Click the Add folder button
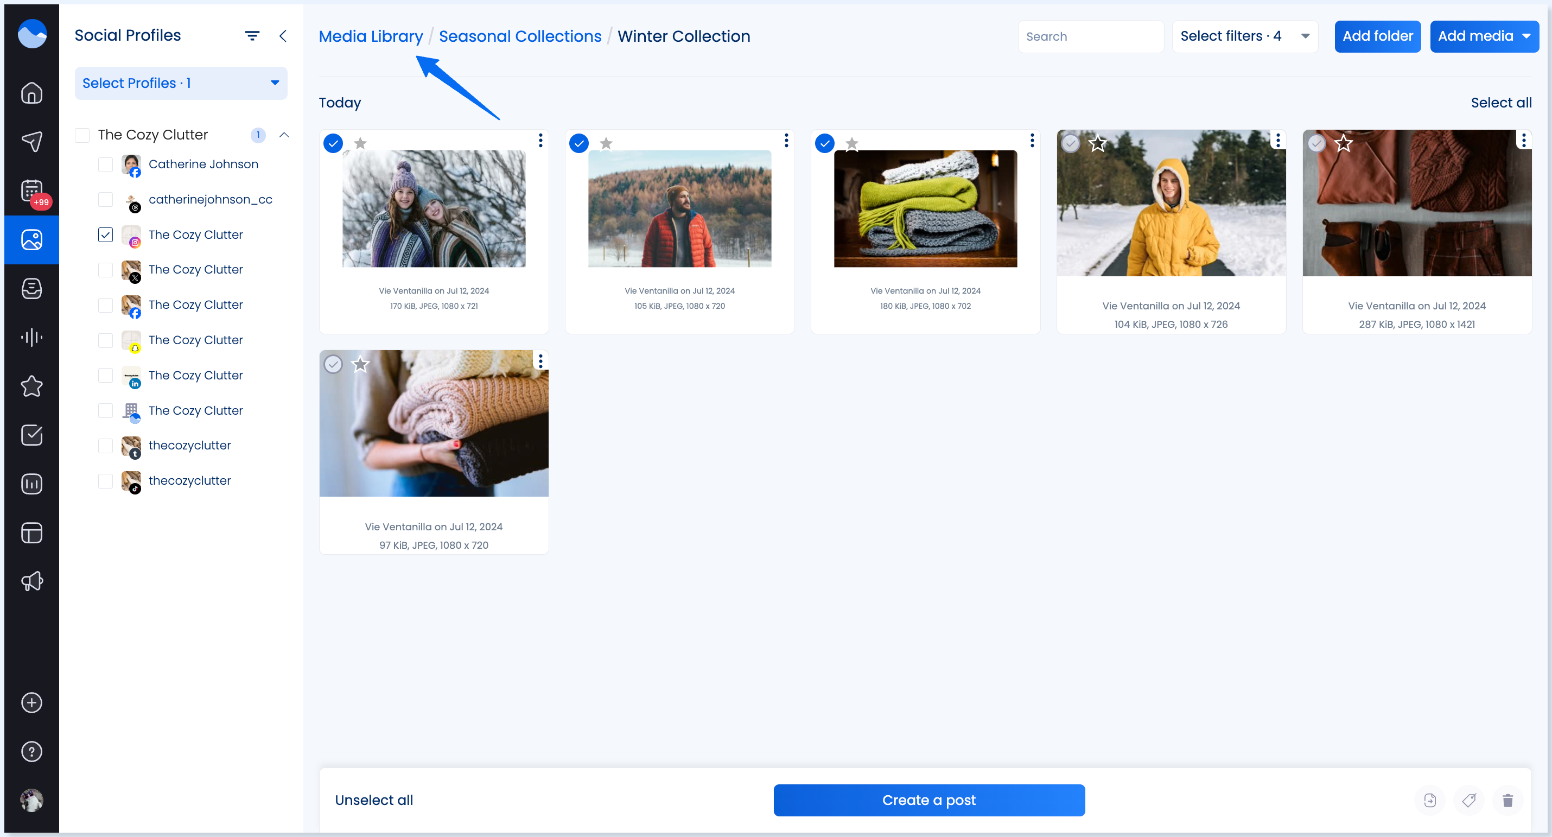This screenshot has height=837, width=1552. point(1377,36)
